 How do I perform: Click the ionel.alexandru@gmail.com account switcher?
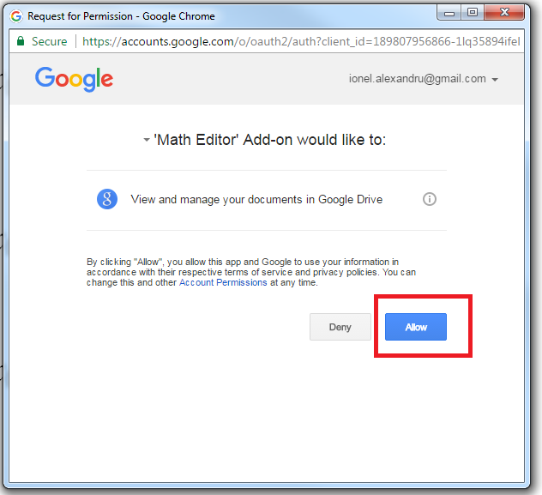(417, 79)
